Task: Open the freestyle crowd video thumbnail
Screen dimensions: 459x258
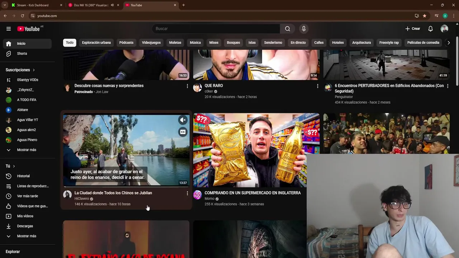Action: click(386, 133)
